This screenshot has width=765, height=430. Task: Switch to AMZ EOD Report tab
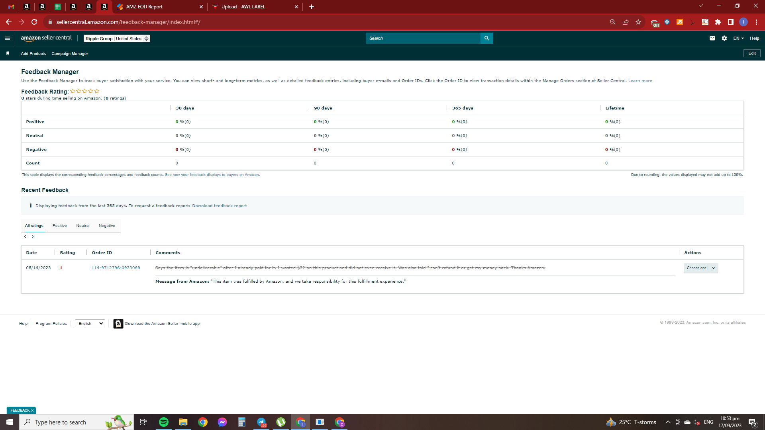[x=159, y=7]
